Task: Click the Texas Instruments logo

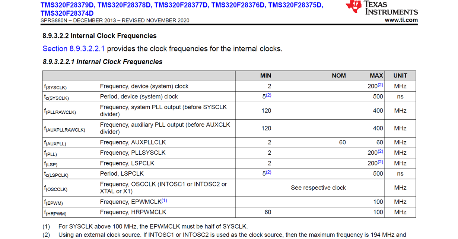Action: click(381, 8)
